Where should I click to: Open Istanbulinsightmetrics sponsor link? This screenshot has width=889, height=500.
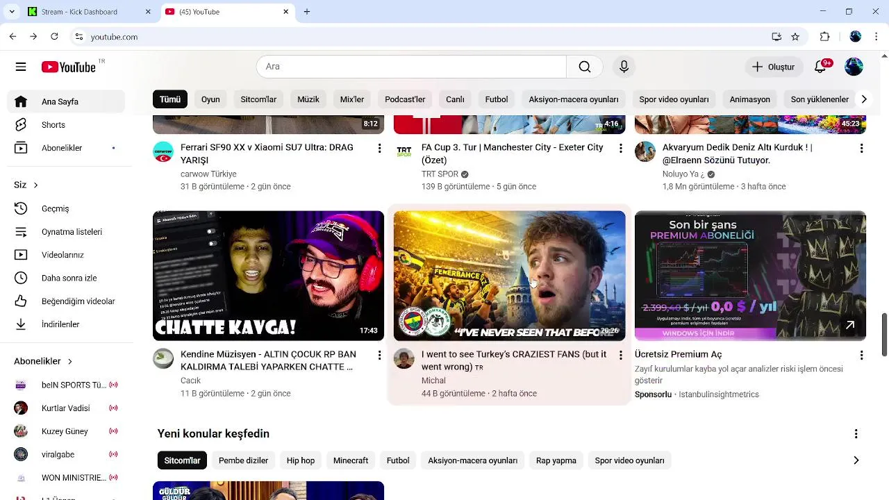coord(719,394)
